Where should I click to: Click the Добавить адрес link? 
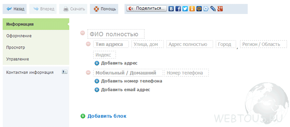(119, 63)
